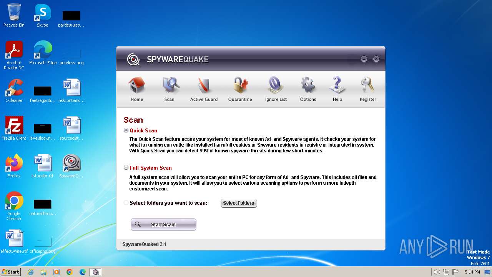
Task: Click the Action Center flag tray icon
Action: click(455, 272)
